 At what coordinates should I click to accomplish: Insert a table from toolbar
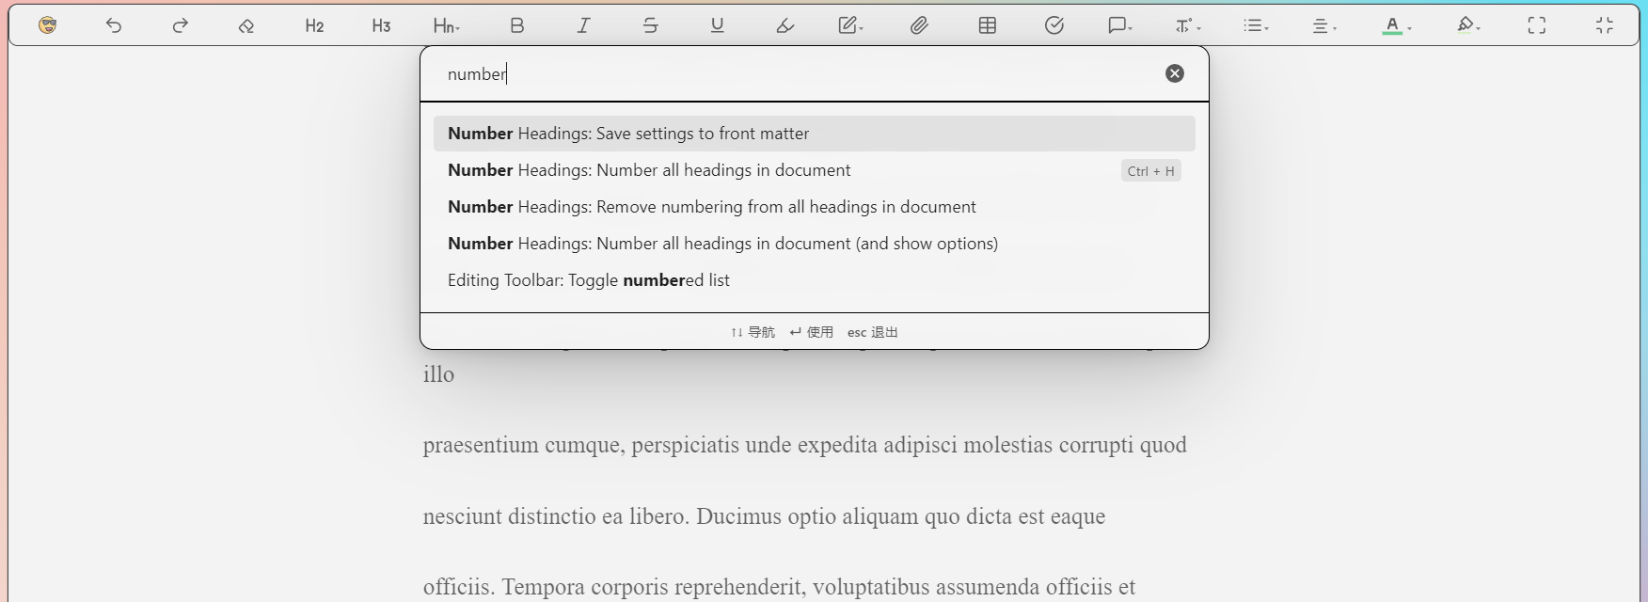(987, 25)
